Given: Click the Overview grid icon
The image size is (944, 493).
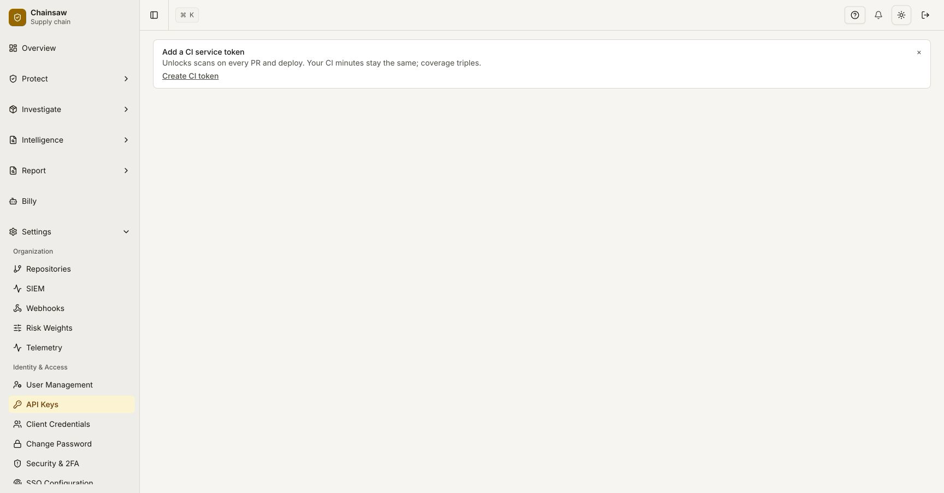Looking at the screenshot, I should [13, 48].
